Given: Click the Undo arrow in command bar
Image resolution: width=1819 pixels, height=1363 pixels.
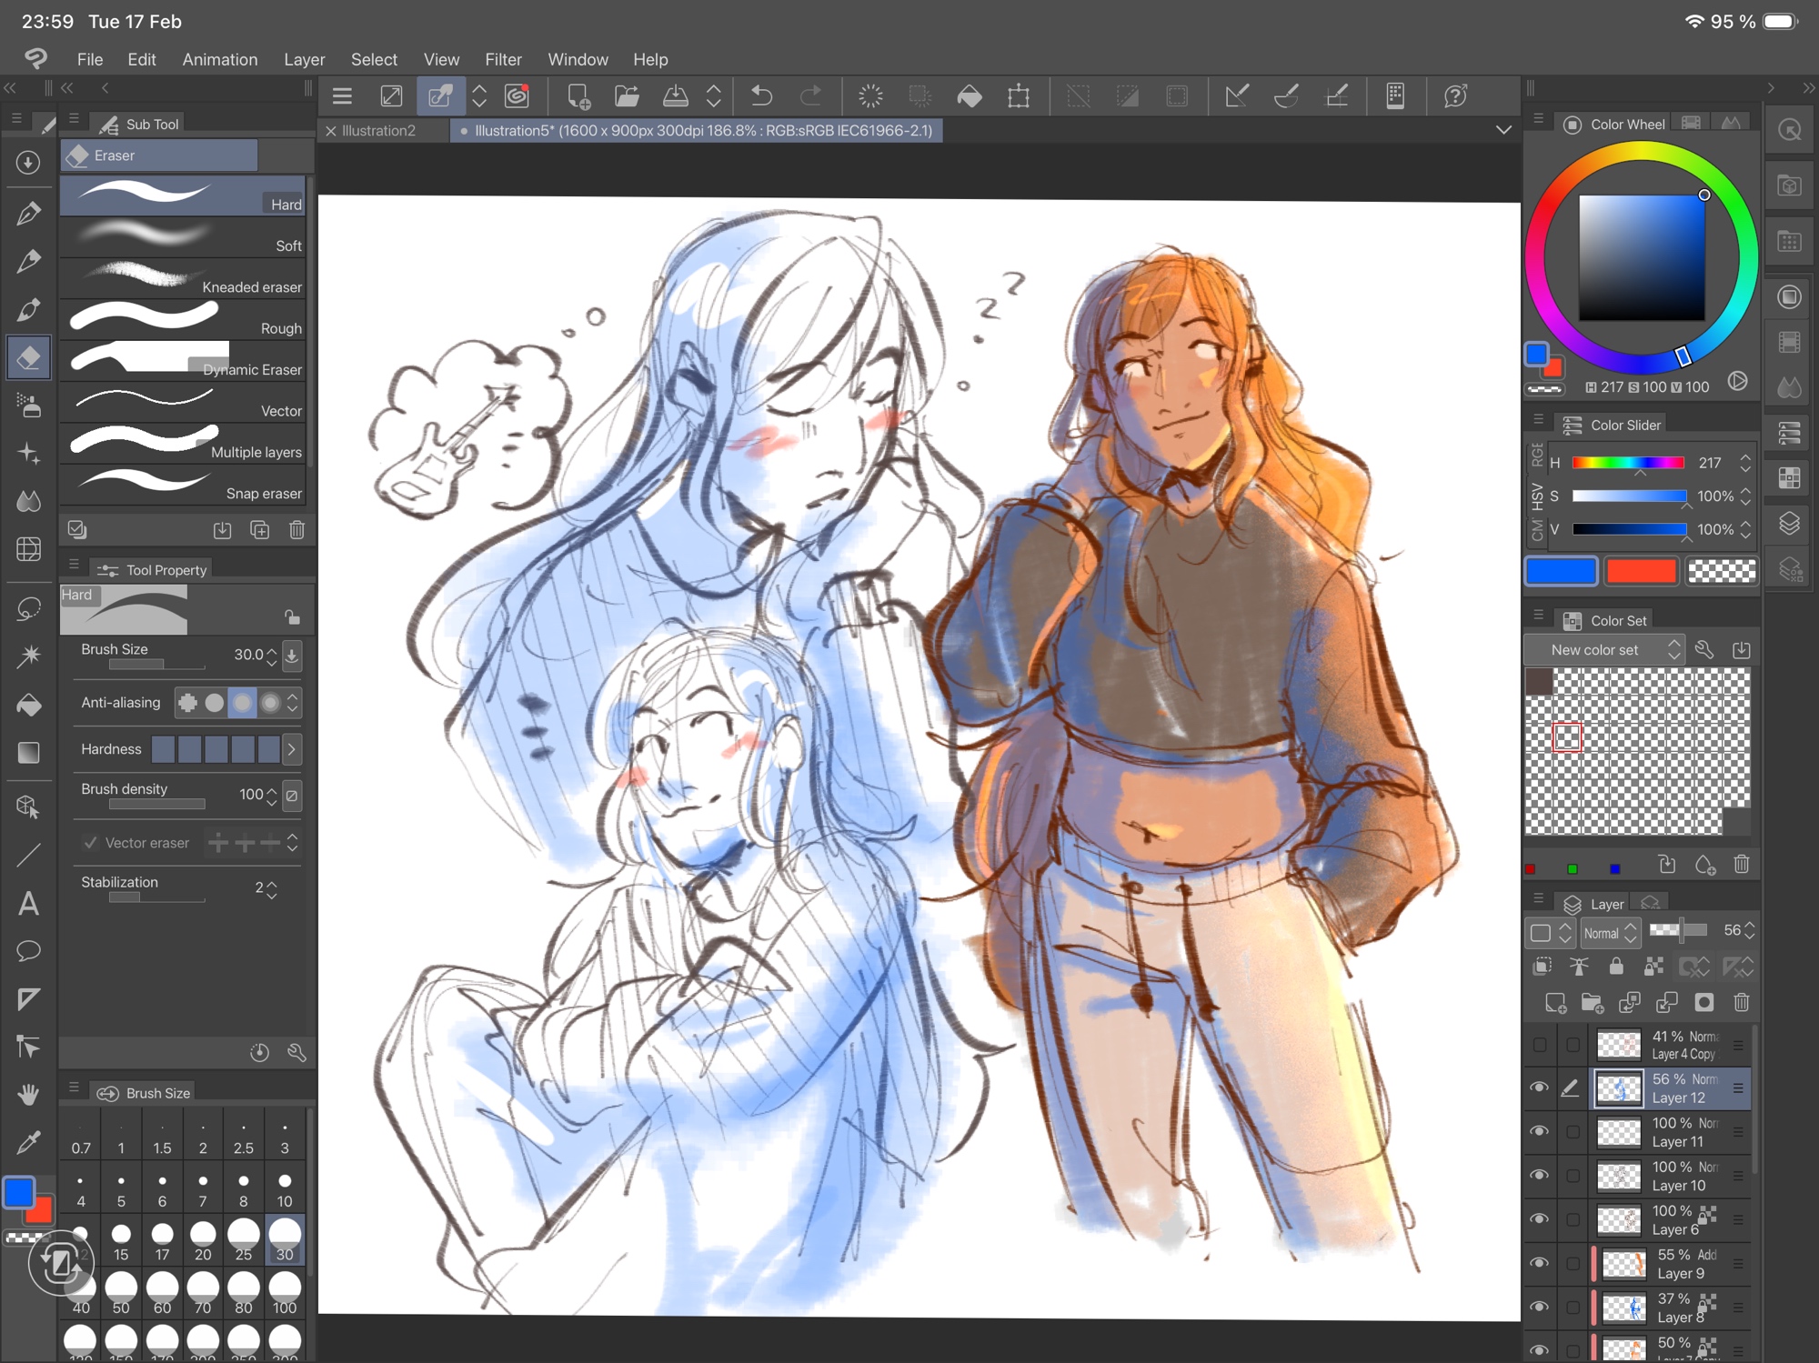Looking at the screenshot, I should 762,95.
